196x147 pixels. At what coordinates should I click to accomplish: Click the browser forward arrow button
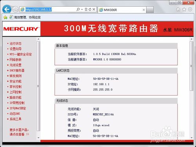[15, 9]
